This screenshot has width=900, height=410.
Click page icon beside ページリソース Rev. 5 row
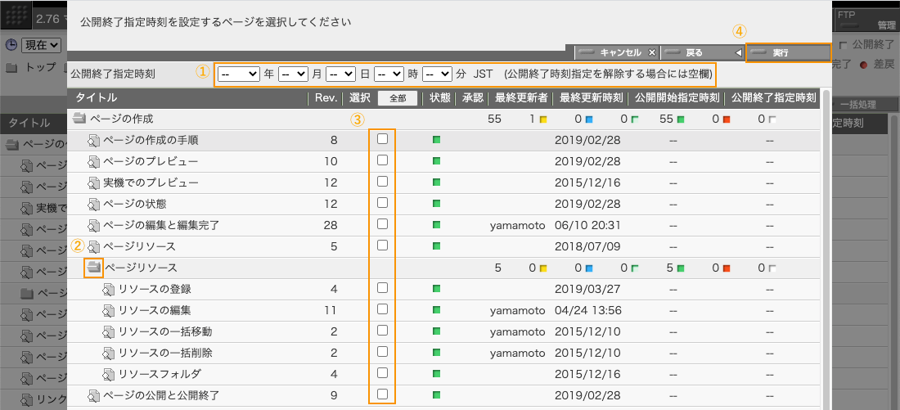click(94, 246)
